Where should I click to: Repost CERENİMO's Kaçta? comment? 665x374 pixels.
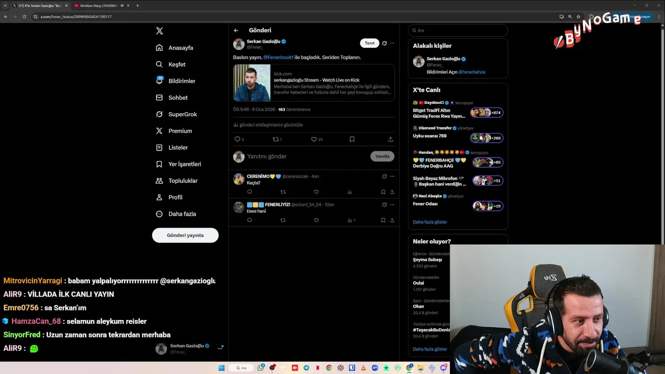click(x=283, y=192)
